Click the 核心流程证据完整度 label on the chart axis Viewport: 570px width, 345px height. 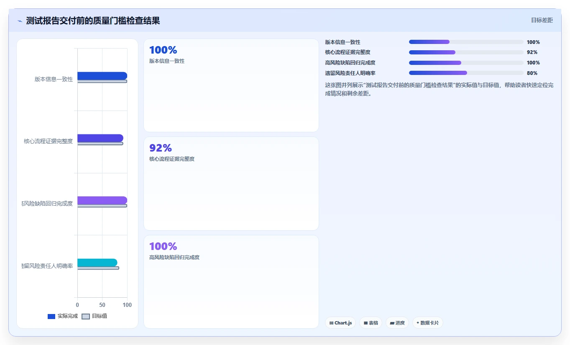point(49,141)
